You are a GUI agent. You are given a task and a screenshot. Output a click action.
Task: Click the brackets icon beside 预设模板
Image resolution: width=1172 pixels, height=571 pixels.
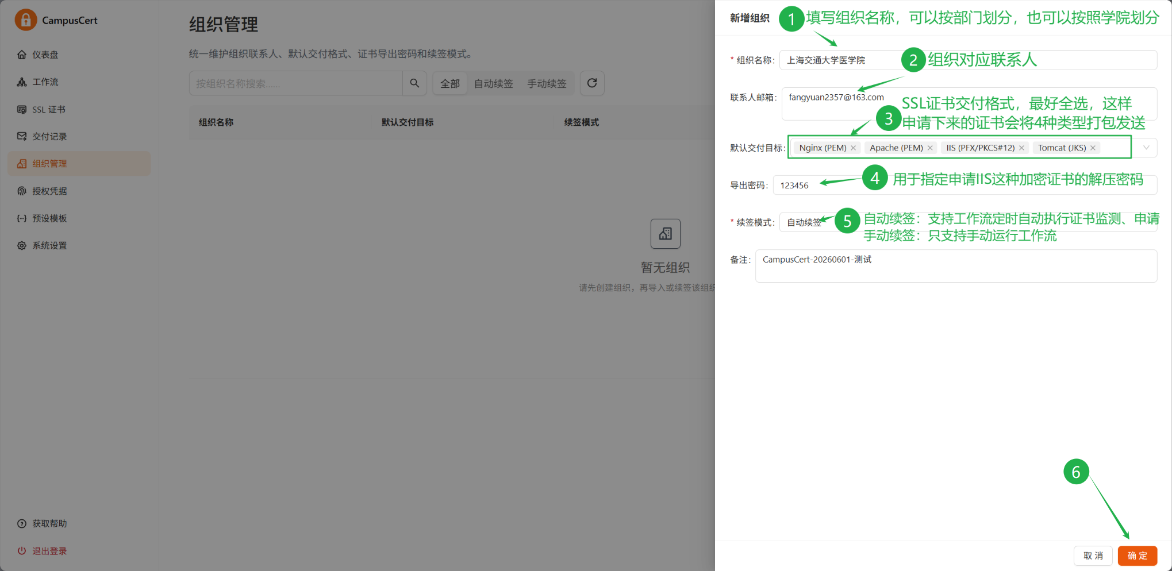[22, 218]
